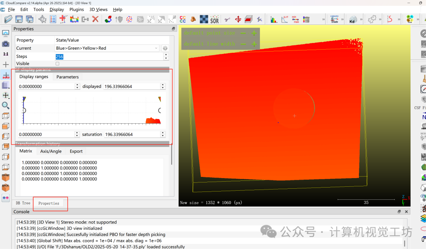Click the saturation minimum 0.00000000 field
This screenshot has width=426, height=249.
(47, 134)
